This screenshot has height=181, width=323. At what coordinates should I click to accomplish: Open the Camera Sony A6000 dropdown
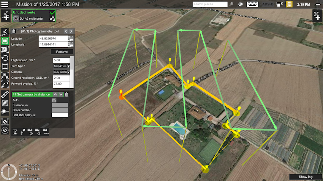click(62, 72)
